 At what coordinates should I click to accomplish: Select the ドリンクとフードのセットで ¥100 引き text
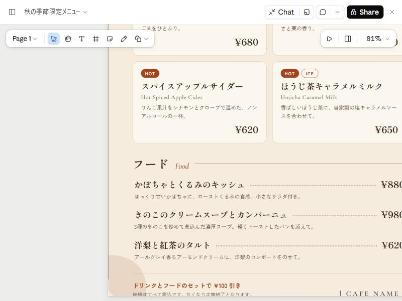coord(187,285)
